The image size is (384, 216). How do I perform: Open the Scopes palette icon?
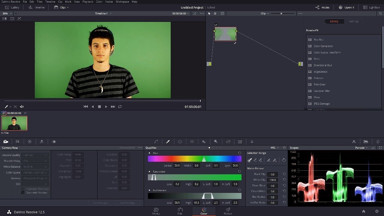click(x=366, y=142)
